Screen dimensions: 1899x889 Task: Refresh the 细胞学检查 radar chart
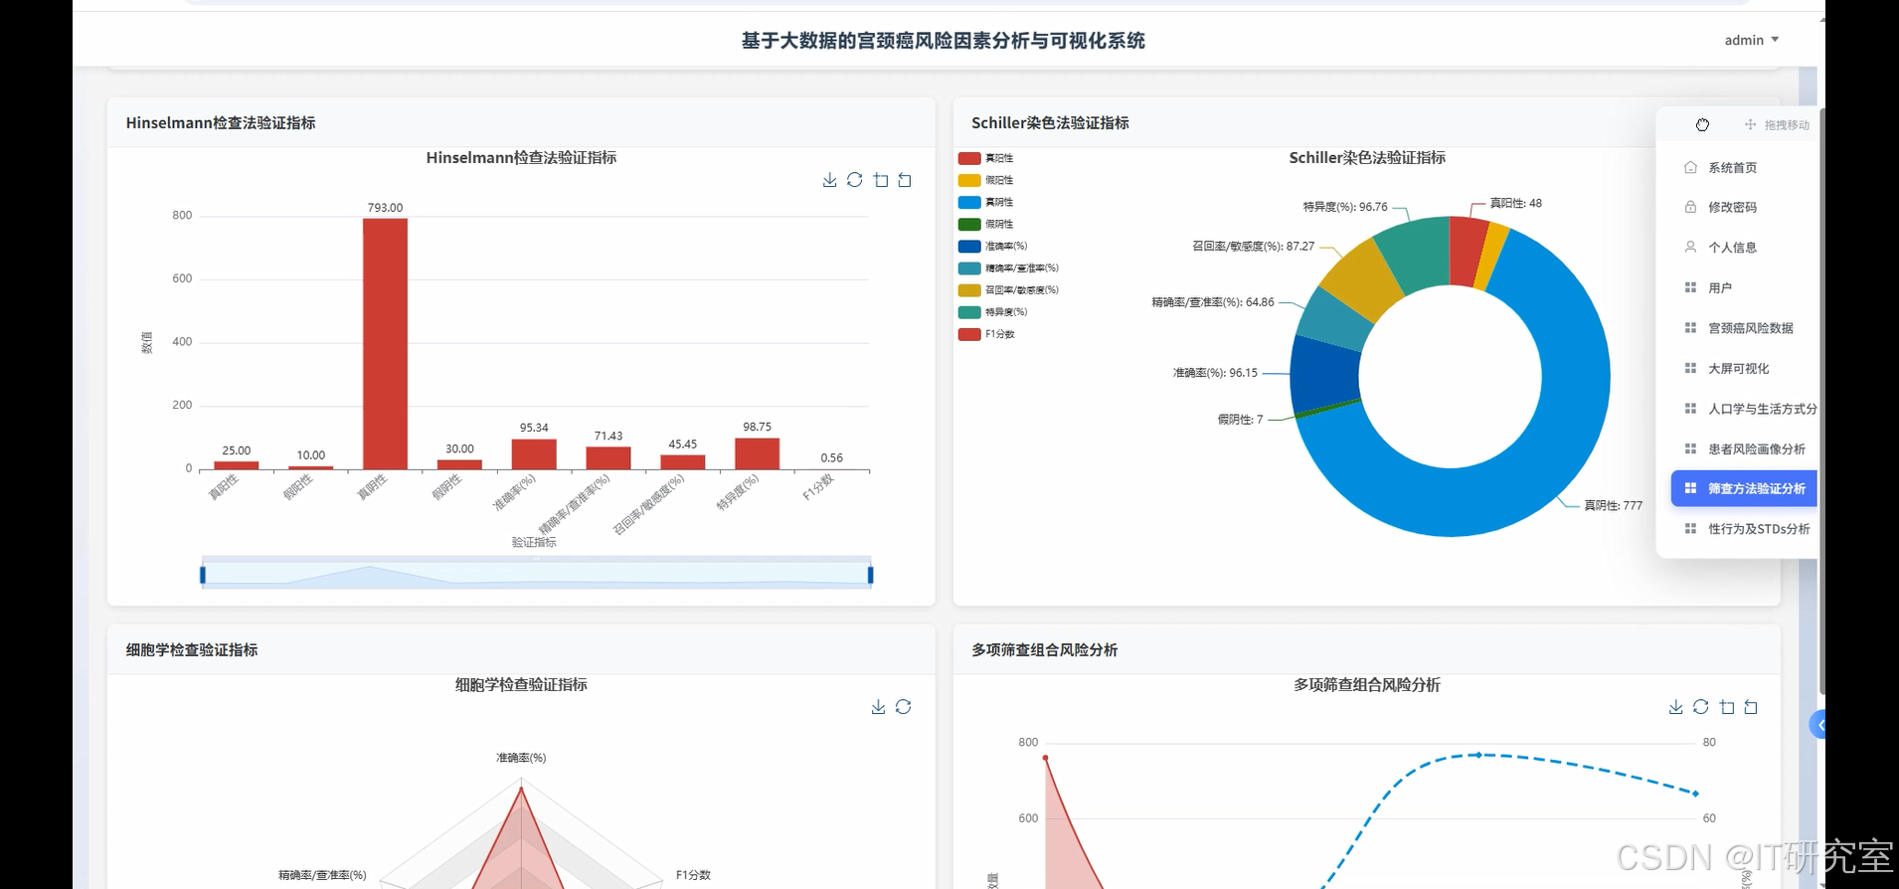903,707
